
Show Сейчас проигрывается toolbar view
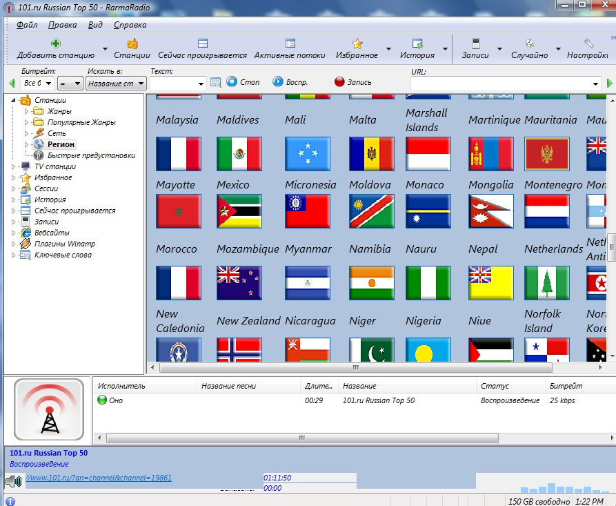point(202,43)
